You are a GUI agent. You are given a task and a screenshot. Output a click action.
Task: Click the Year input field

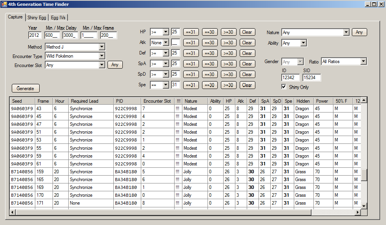pyautogui.click(x=35, y=35)
